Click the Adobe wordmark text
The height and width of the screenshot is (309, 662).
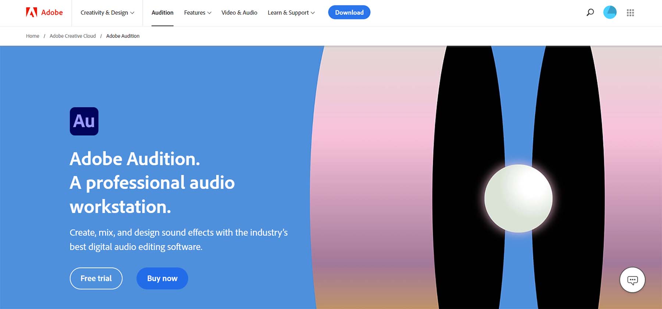tap(52, 13)
